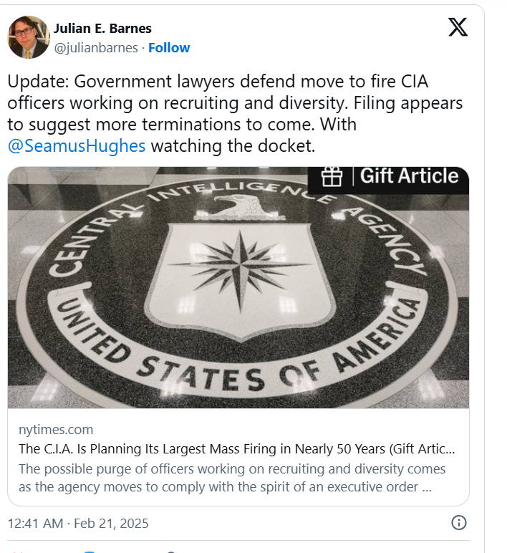This screenshot has height=553, width=507.
Task: Open the @SeamusHughes mention
Action: 77,146
